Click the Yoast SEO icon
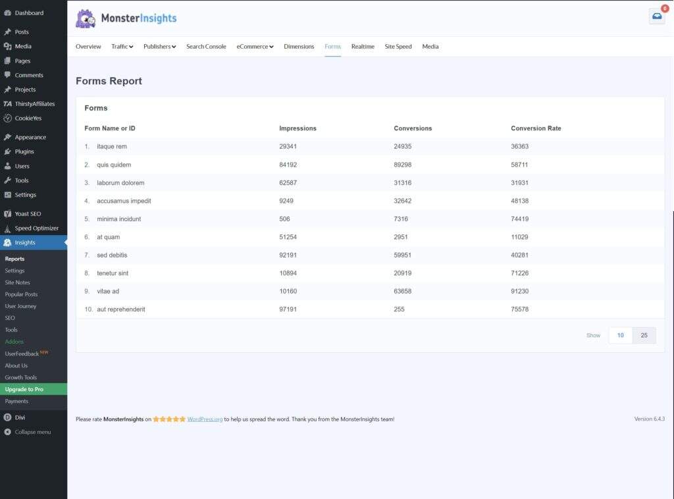Screen dimensions: 674x499 pos(8,214)
